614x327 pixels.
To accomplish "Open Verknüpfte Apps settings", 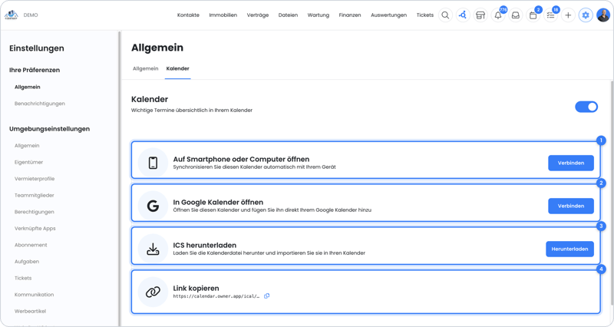I will 35,228.
